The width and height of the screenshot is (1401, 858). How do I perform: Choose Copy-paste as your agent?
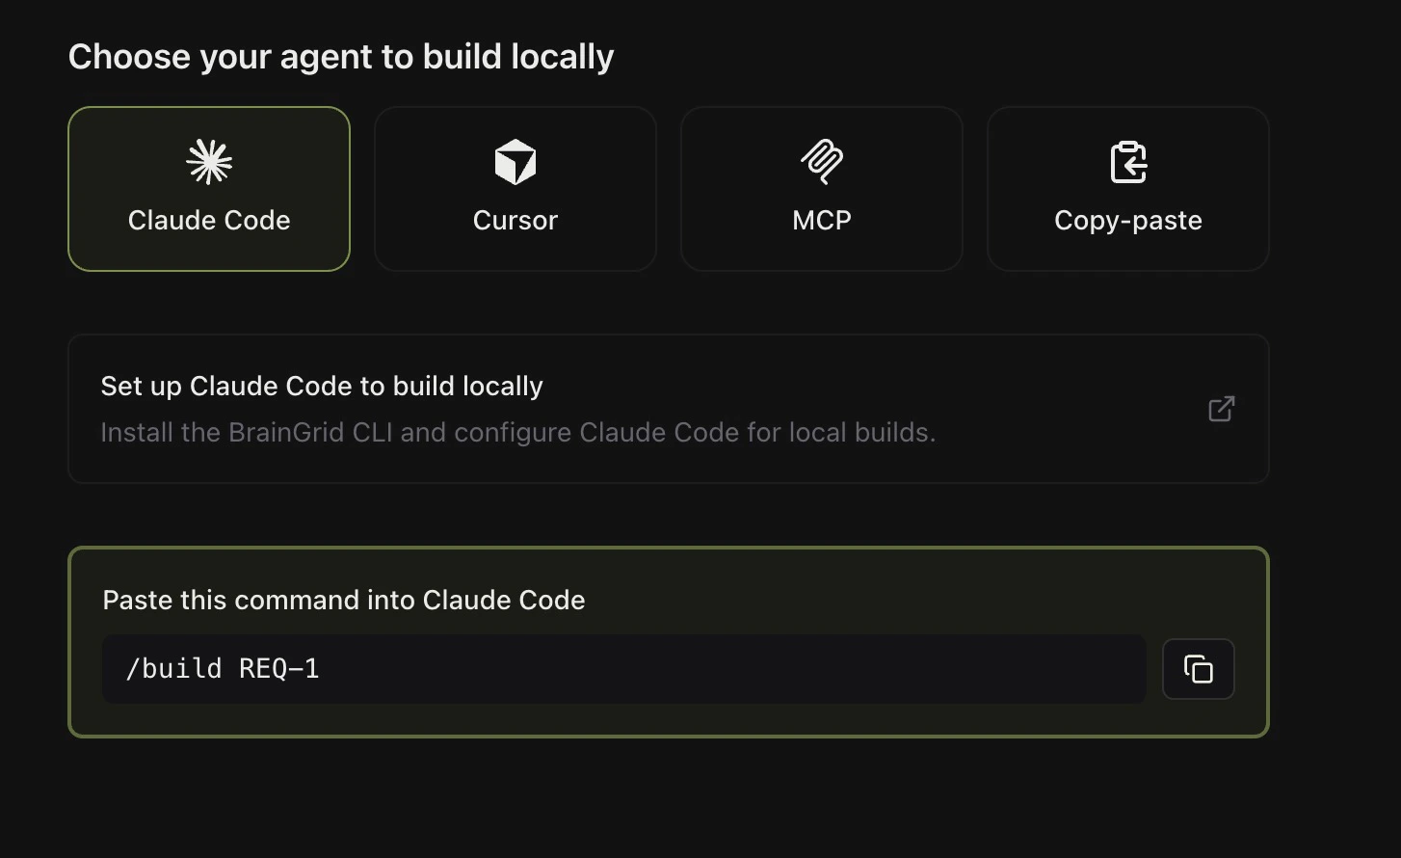tap(1127, 188)
